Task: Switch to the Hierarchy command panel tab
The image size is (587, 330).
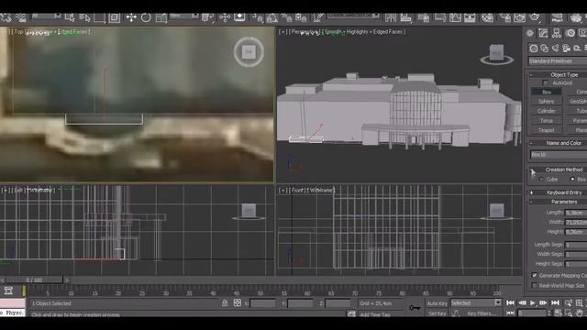Action: click(557, 33)
